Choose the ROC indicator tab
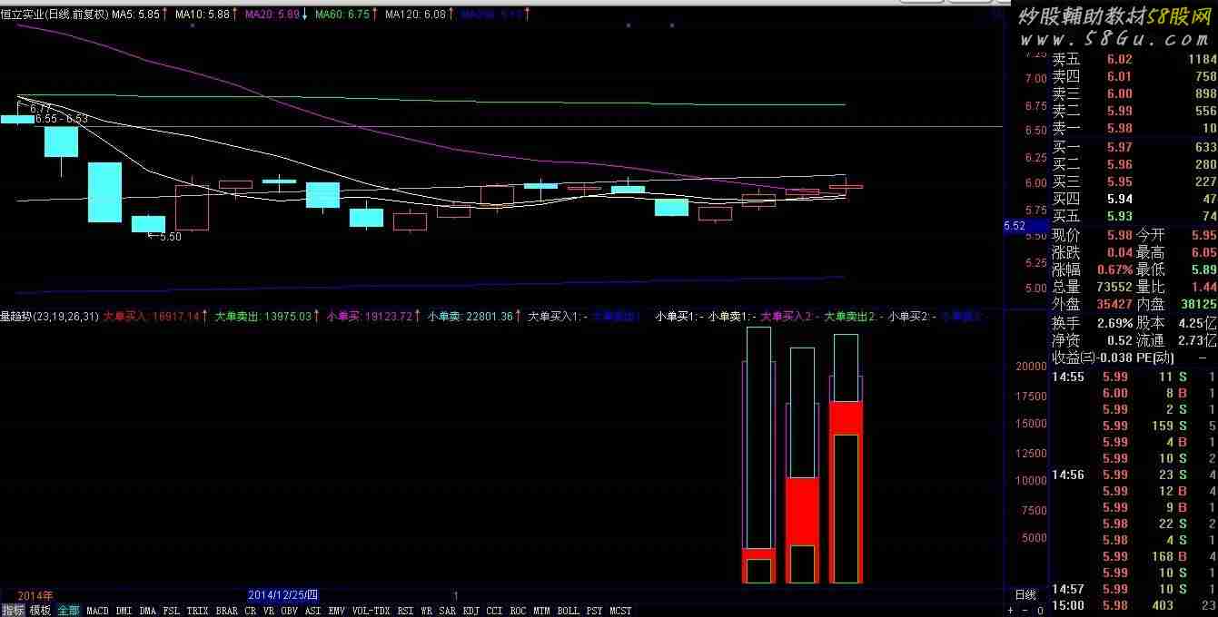This screenshot has height=617, width=1218. pyautogui.click(x=519, y=611)
